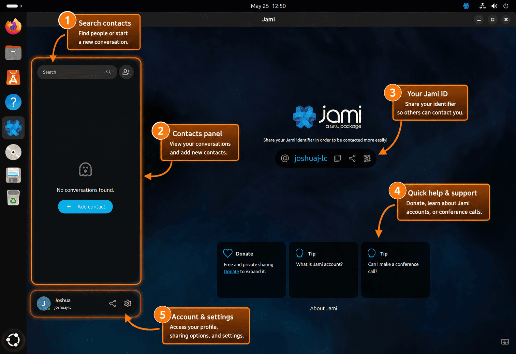516x354 pixels.
Task: Click the ghost icon above No conversations found
Action: coord(85,169)
